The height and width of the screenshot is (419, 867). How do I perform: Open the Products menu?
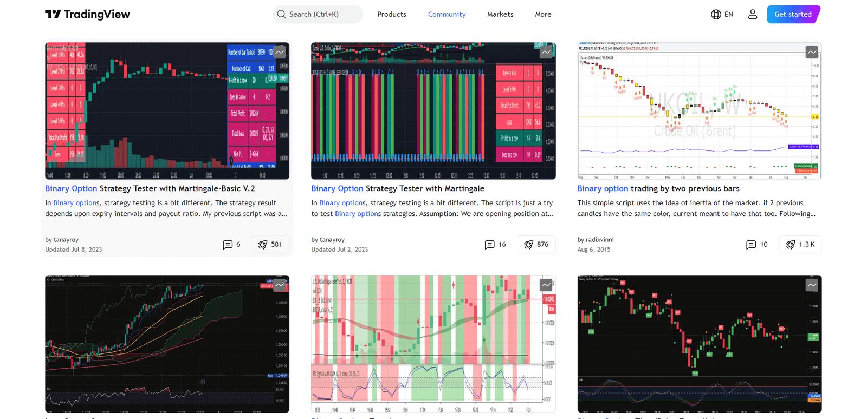392,14
